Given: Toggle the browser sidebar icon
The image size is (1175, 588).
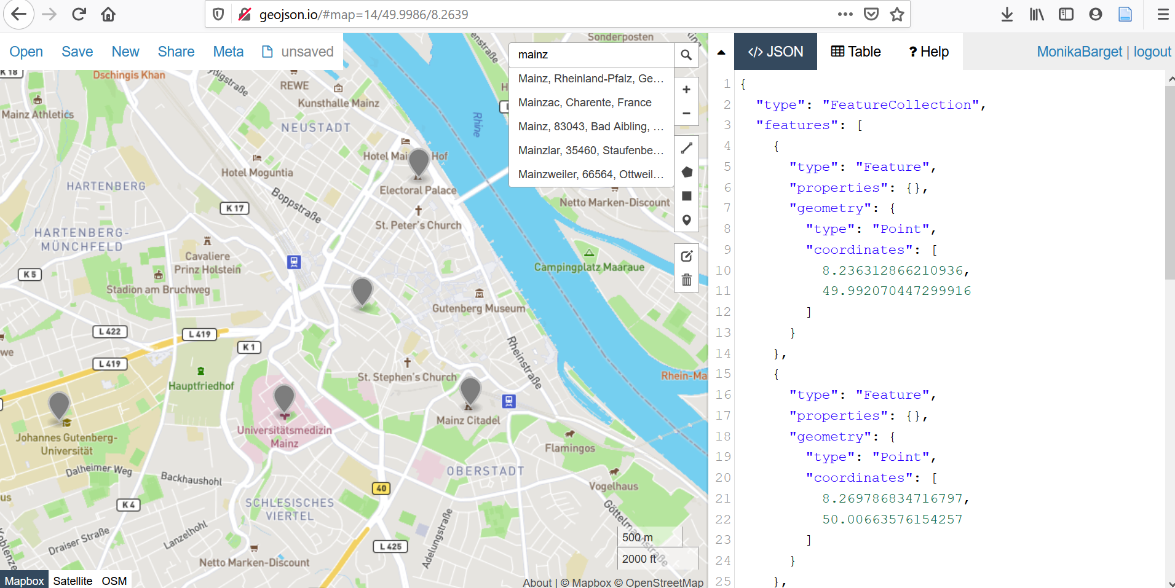Looking at the screenshot, I should [1066, 14].
